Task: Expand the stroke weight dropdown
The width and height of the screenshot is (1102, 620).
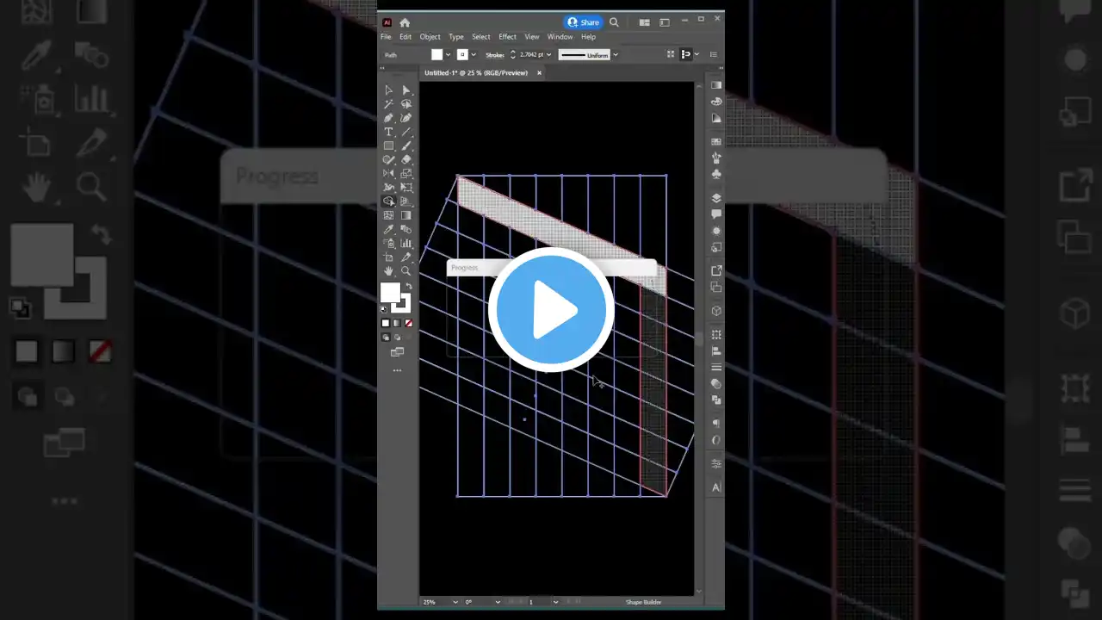Action: click(x=549, y=55)
